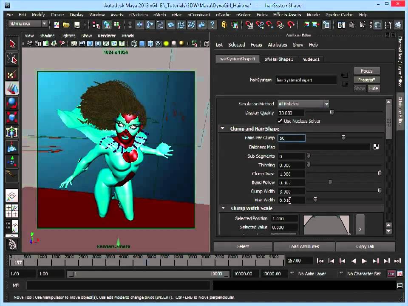This screenshot has width=408, height=306.
Task: Click Baldness Map checker texture button
Action: 376,147
